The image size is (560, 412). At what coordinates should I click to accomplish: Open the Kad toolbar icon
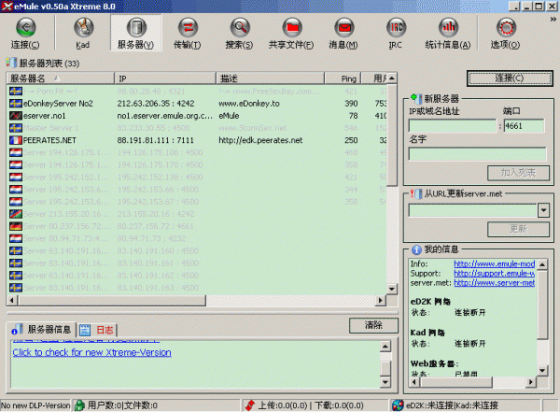click(x=84, y=27)
